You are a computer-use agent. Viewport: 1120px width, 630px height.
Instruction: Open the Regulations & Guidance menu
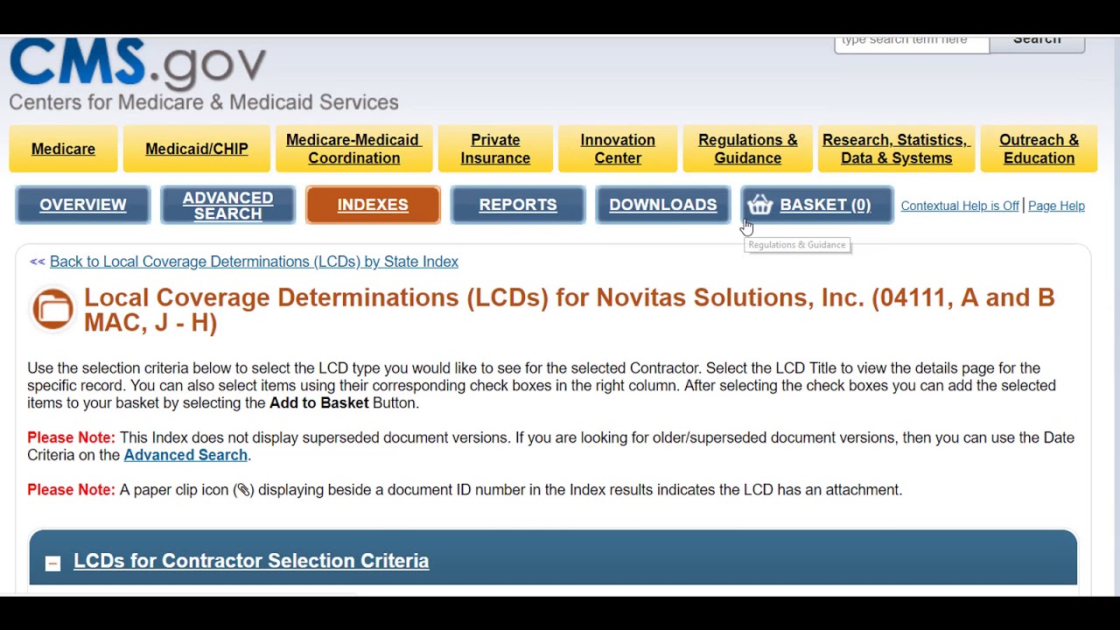(x=747, y=149)
